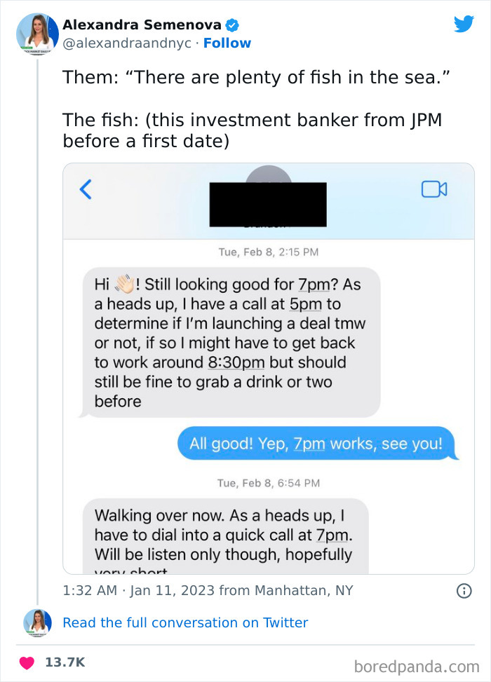Click the Twitter bird logo
Viewport: 491px width, 682px height.
[464, 24]
